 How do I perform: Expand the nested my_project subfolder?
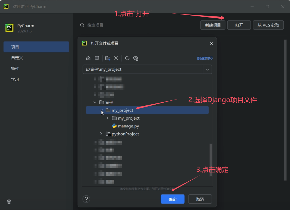(x=107, y=118)
